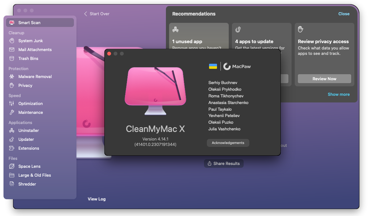Click the Review Now button
The height and width of the screenshot is (216, 368).
tap(324, 79)
